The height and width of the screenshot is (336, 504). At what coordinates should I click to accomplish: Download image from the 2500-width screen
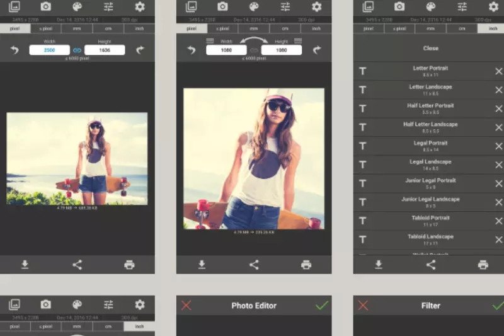[x=25, y=265]
